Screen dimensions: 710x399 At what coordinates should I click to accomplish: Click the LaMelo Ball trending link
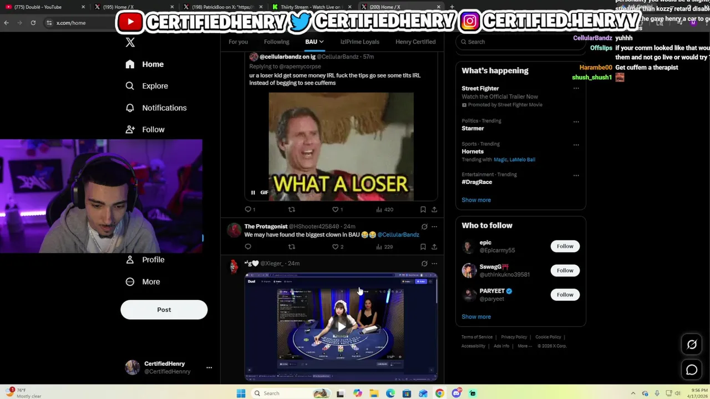pyautogui.click(x=522, y=160)
